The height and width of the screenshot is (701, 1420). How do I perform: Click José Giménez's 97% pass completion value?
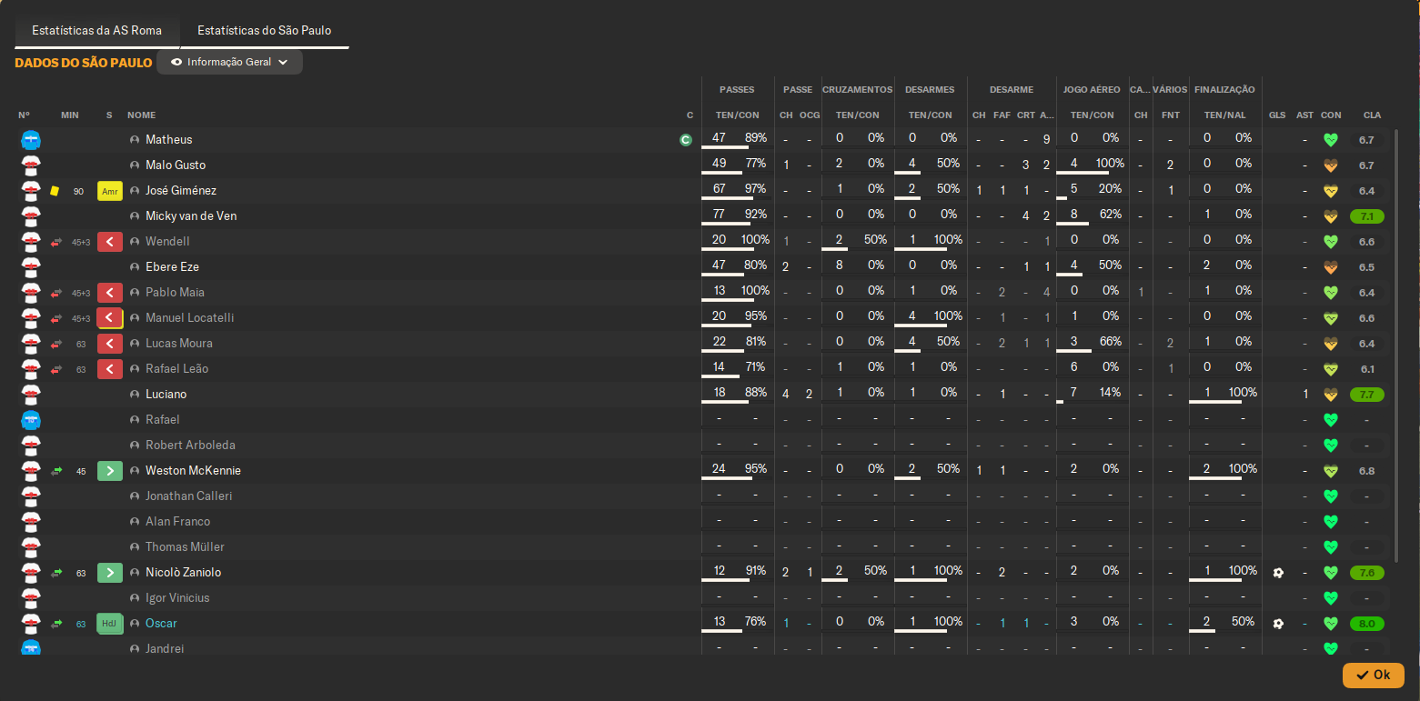coord(756,189)
